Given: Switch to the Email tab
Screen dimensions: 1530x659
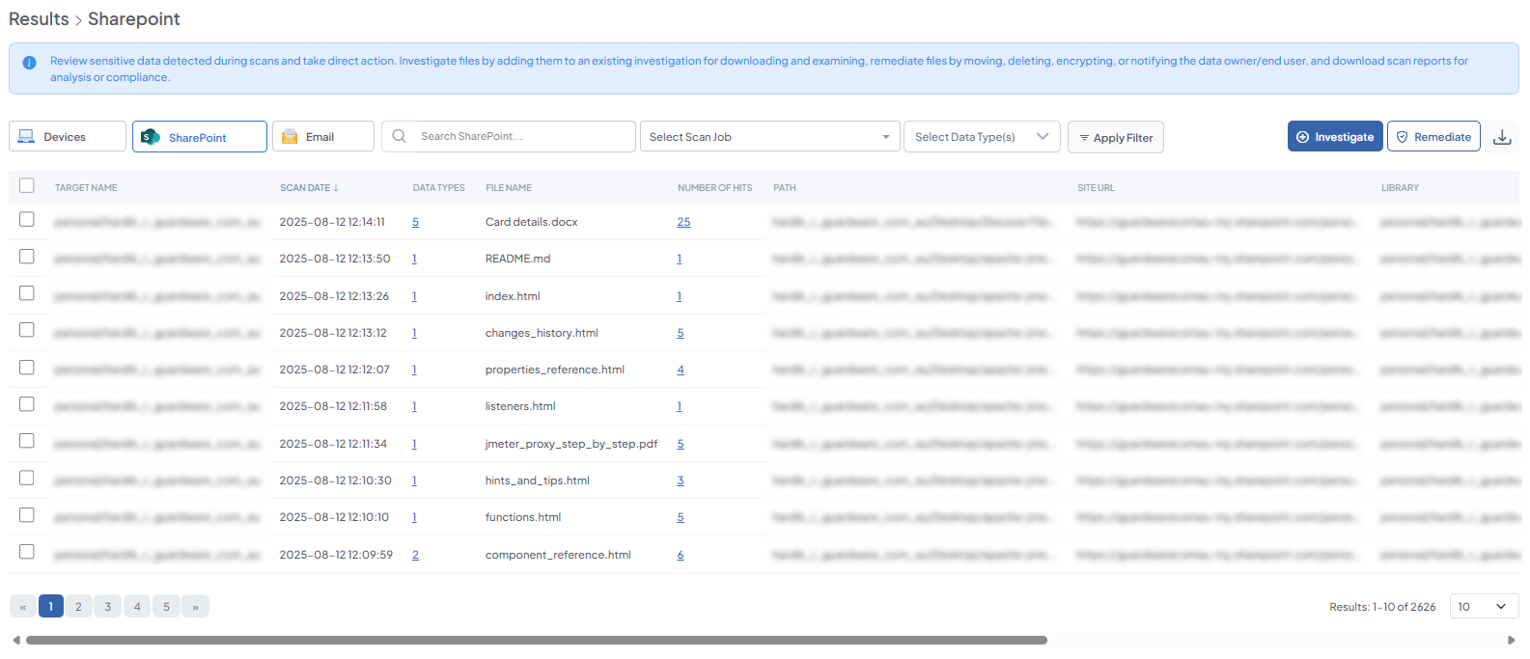Looking at the screenshot, I should pos(322,137).
